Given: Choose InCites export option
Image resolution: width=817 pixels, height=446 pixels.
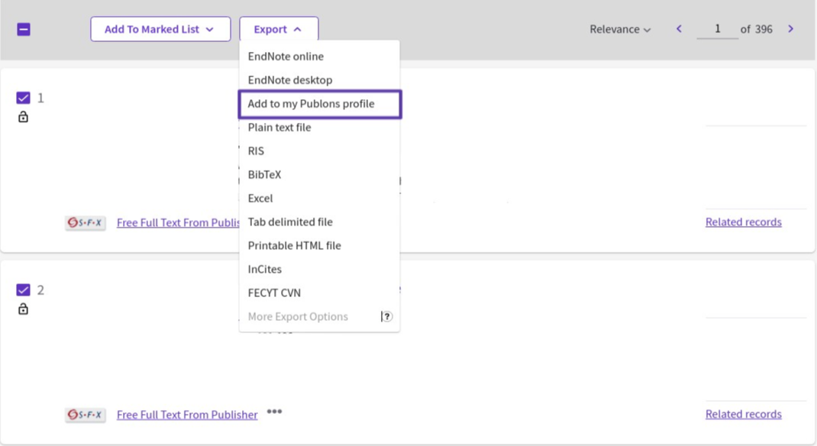Looking at the screenshot, I should coord(319,270).
